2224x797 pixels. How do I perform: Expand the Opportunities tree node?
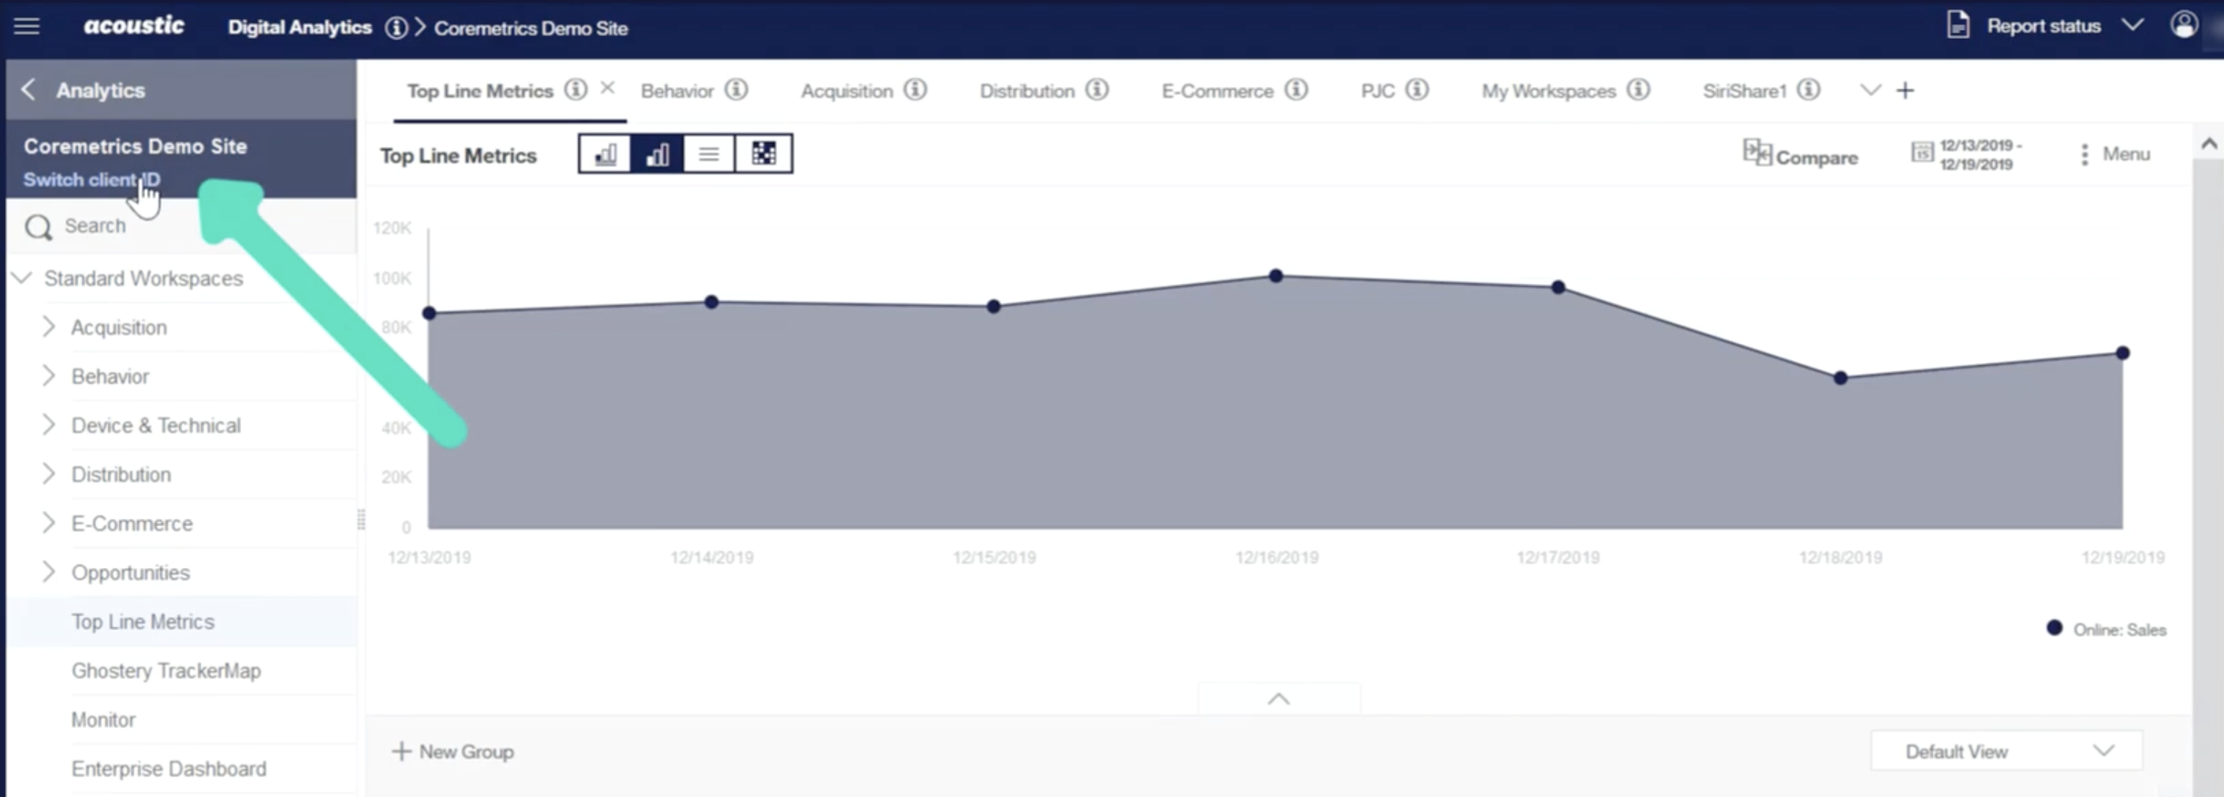click(x=48, y=573)
